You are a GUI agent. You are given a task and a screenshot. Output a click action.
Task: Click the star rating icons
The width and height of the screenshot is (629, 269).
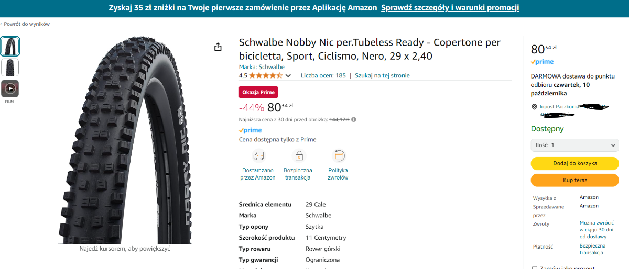[266, 75]
